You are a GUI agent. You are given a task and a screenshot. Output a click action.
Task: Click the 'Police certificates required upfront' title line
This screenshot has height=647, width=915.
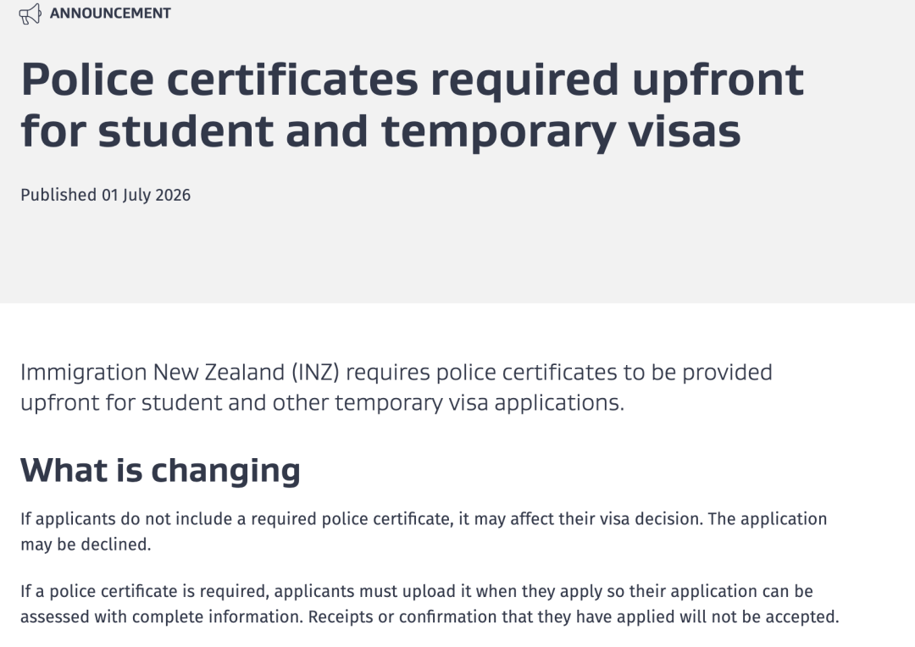pos(413,80)
